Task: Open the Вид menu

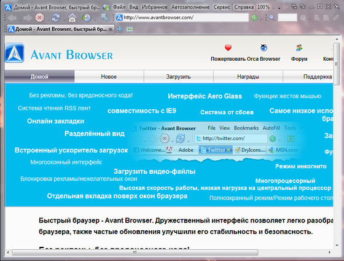Action: click(134, 7)
